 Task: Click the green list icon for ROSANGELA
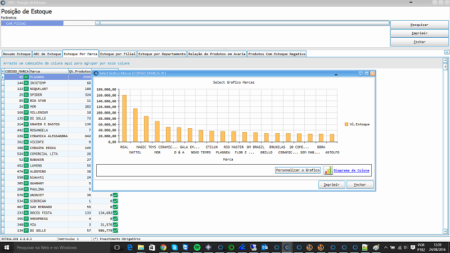pos(26,130)
